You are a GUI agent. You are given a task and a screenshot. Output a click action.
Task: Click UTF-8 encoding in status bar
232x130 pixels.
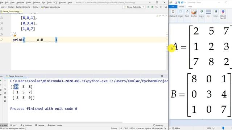(x=132, y=129)
